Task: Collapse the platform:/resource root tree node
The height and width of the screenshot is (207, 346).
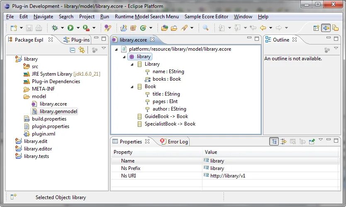Action: [x=116, y=49]
